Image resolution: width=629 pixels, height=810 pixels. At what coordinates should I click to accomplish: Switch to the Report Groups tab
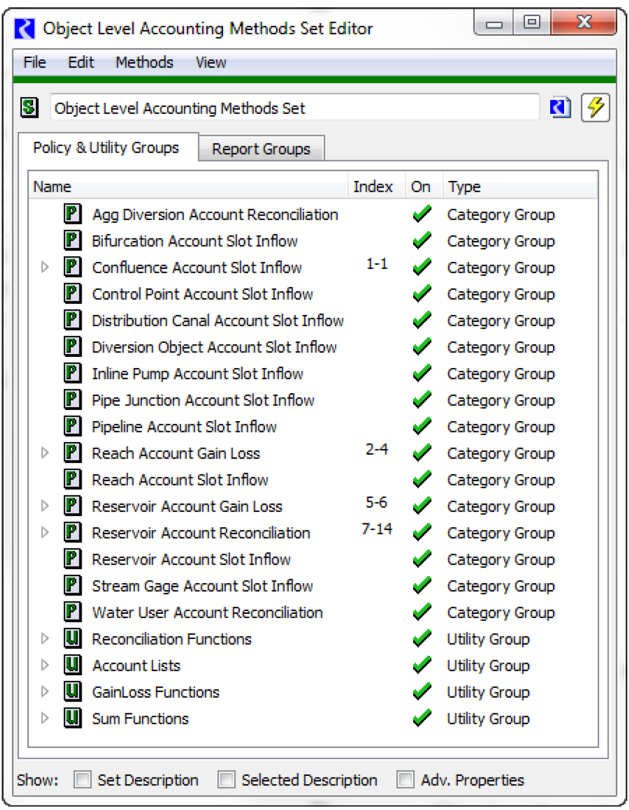[x=261, y=149]
